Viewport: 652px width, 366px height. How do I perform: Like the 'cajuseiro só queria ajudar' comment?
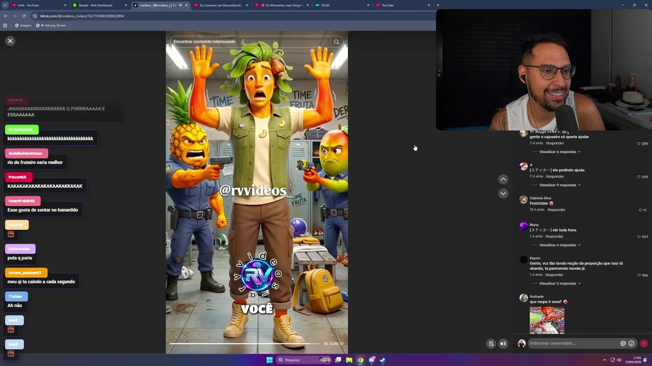(x=639, y=144)
